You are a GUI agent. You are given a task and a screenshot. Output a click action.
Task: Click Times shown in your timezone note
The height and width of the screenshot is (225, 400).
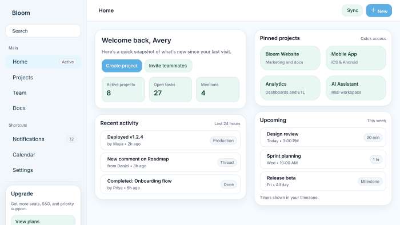[x=289, y=198]
